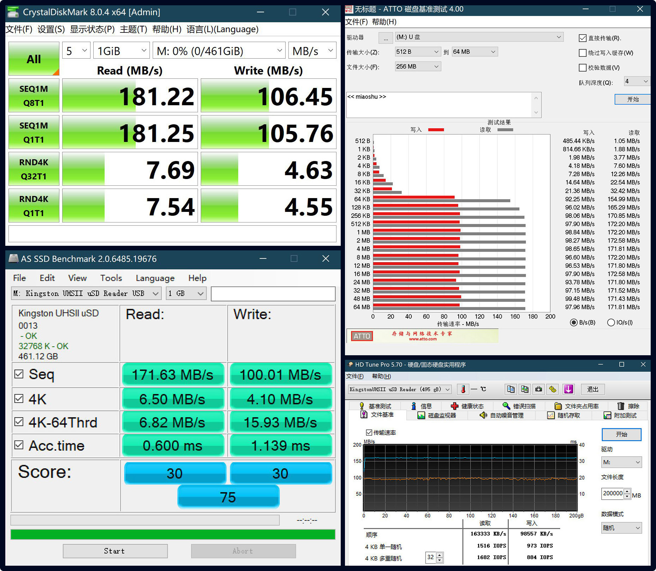This screenshot has width=656, height=571.
Task: Minimize the AS SSD Benchmark window
Action: coord(263,258)
